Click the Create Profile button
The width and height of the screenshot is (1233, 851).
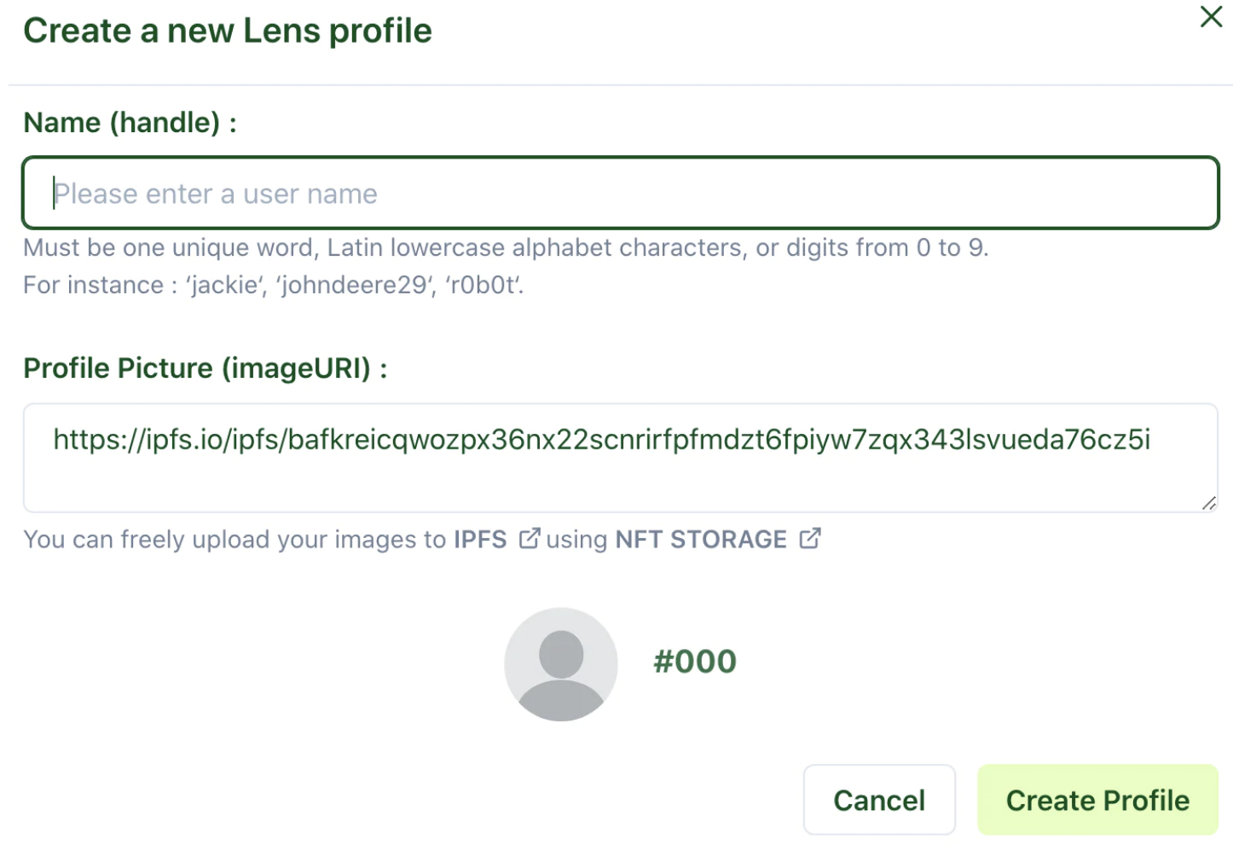1097,800
